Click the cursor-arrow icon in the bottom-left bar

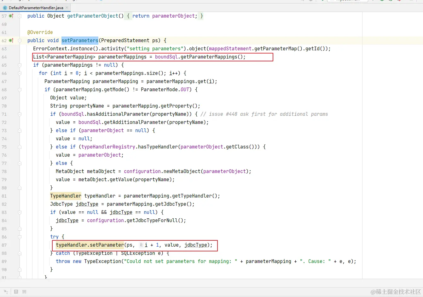pos(6,292)
